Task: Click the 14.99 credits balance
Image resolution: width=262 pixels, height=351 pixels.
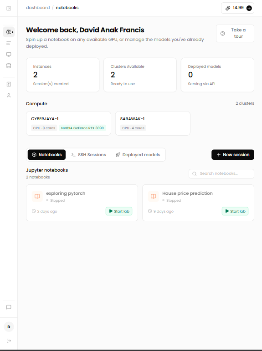Action: tap(238, 8)
